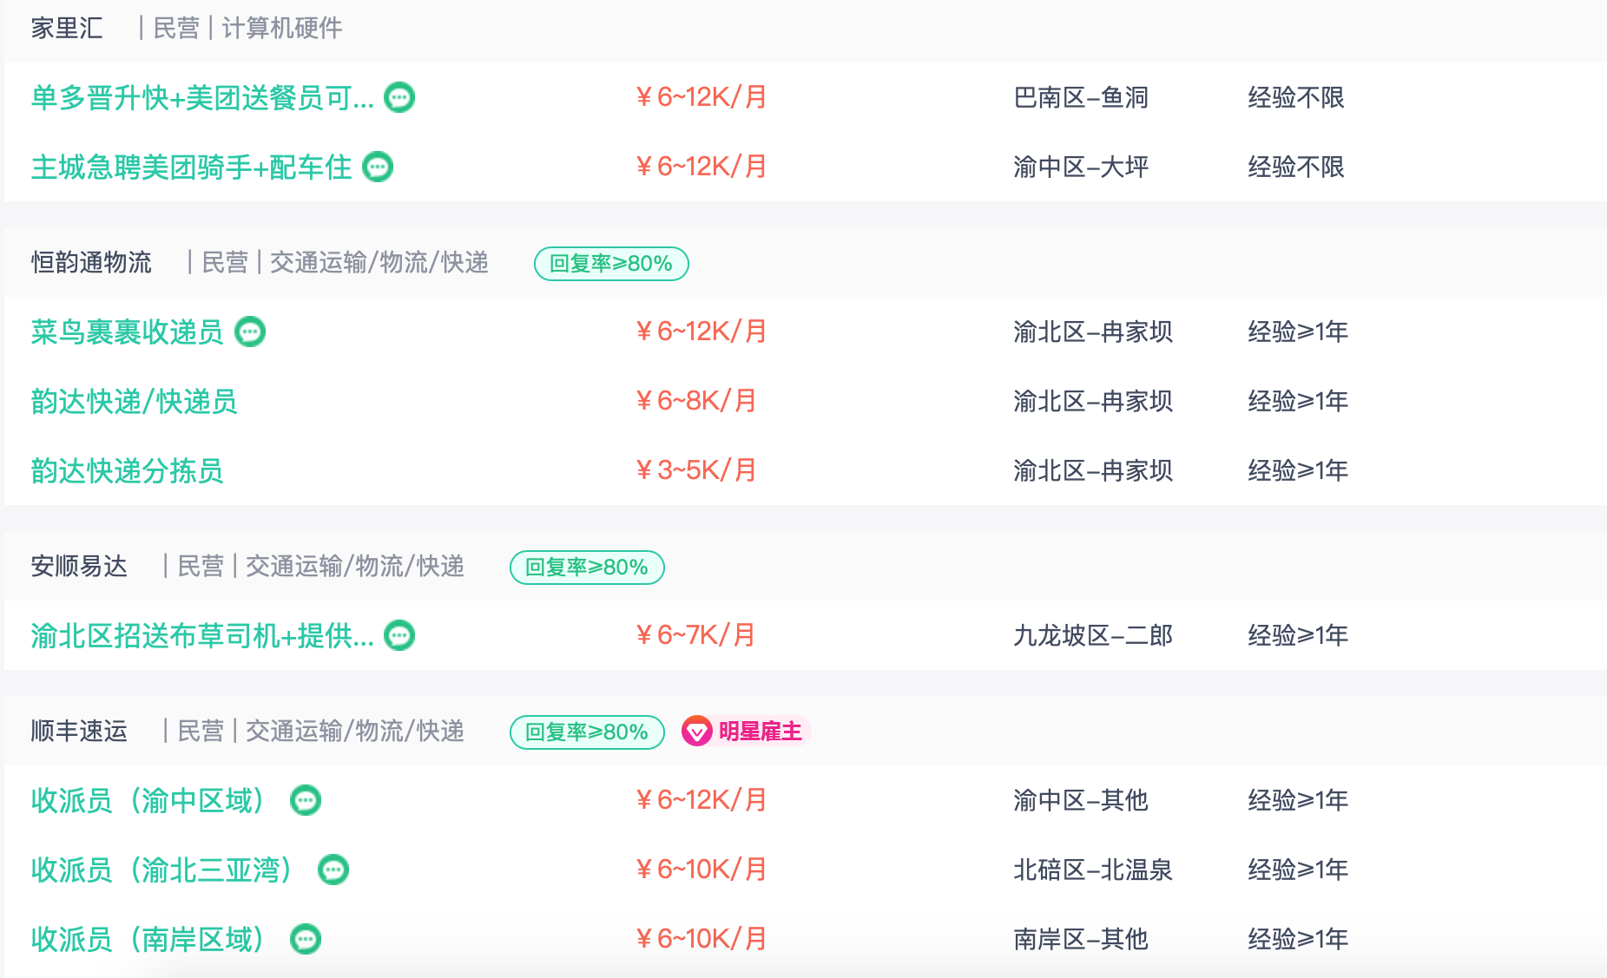Open the 韵达快递分拣员 job posting
The width and height of the screenshot is (1607, 978).
click(127, 470)
